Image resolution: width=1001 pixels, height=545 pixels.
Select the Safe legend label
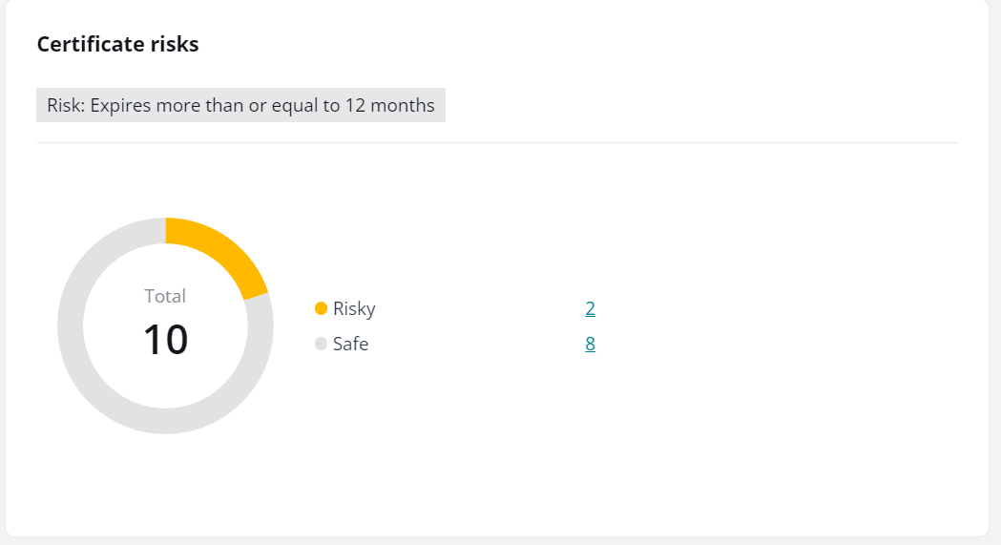point(350,344)
